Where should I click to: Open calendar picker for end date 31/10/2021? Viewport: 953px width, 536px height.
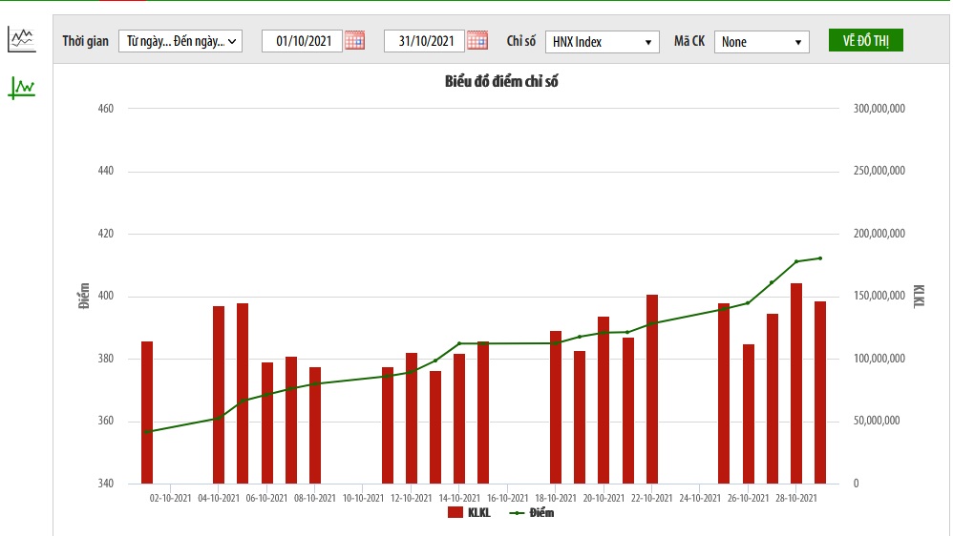(x=477, y=41)
